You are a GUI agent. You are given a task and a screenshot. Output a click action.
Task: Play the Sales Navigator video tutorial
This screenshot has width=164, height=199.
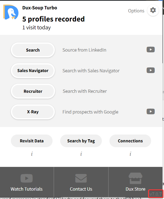click(151, 70)
